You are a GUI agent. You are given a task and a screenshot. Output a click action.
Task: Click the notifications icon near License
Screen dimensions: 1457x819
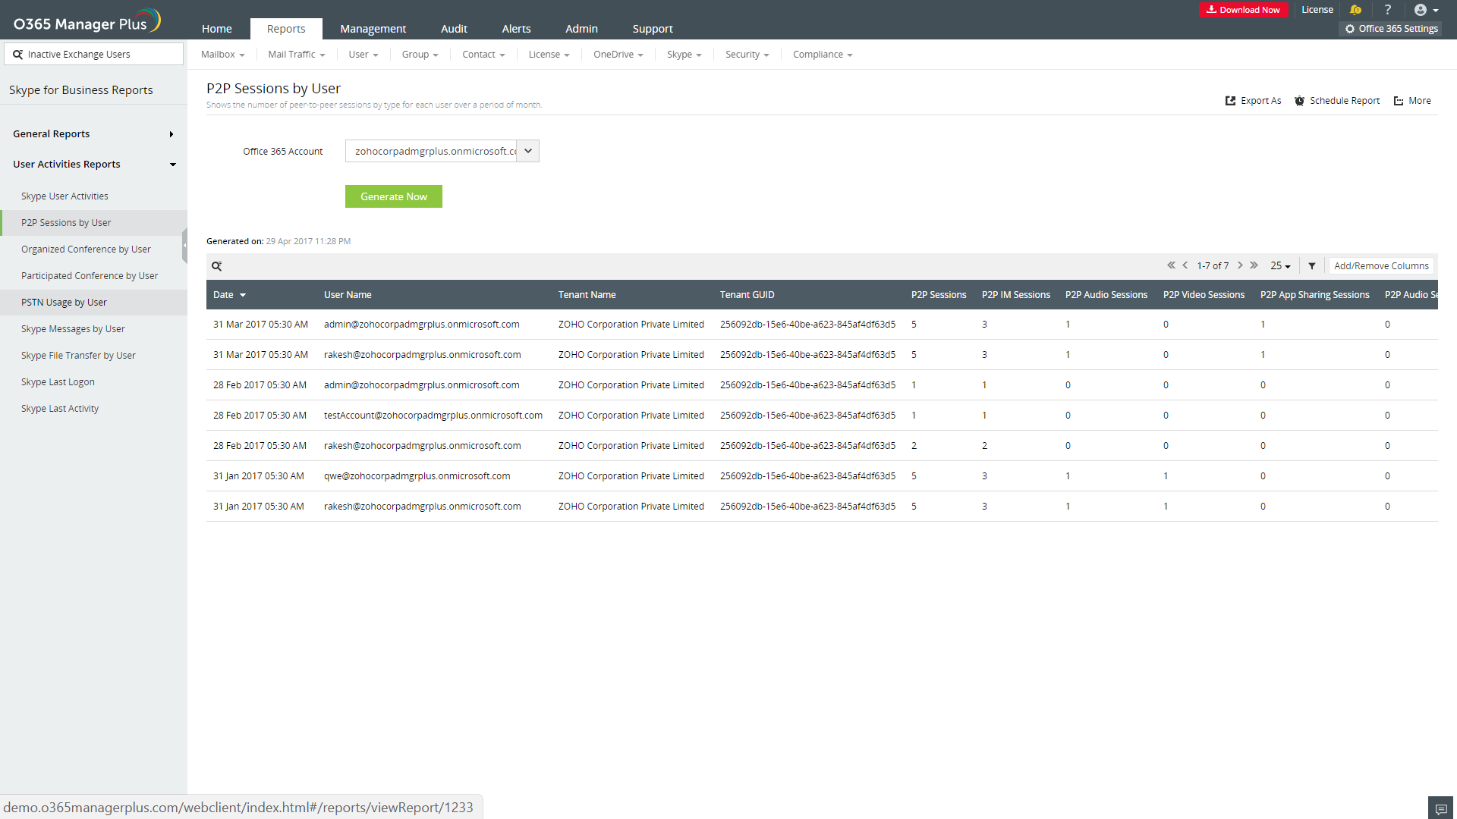point(1355,10)
